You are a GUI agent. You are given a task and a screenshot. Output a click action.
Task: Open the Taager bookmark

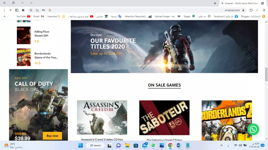tap(189, 16)
